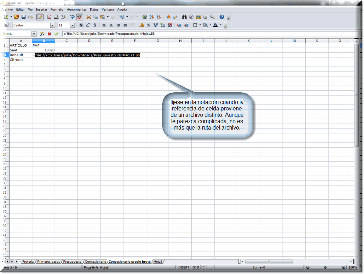The width and height of the screenshot is (364, 274).
Task: Click the zoom slider in status bar
Action: point(325,267)
